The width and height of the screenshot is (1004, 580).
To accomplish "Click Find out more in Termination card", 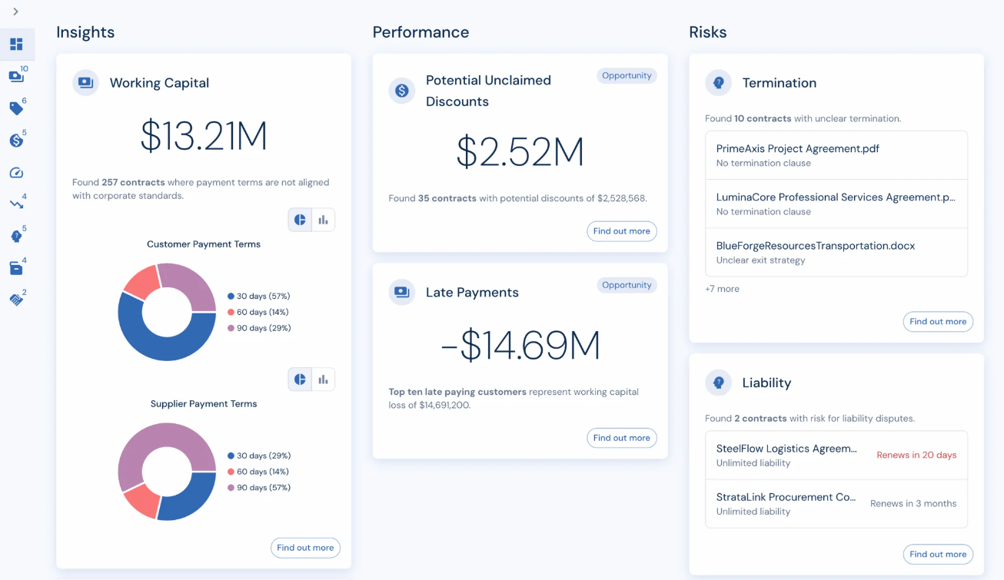I will 937,322.
